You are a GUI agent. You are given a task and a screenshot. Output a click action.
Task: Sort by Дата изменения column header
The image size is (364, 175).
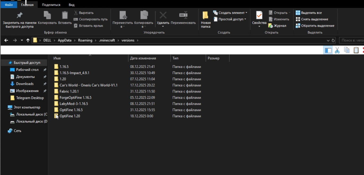(143, 58)
